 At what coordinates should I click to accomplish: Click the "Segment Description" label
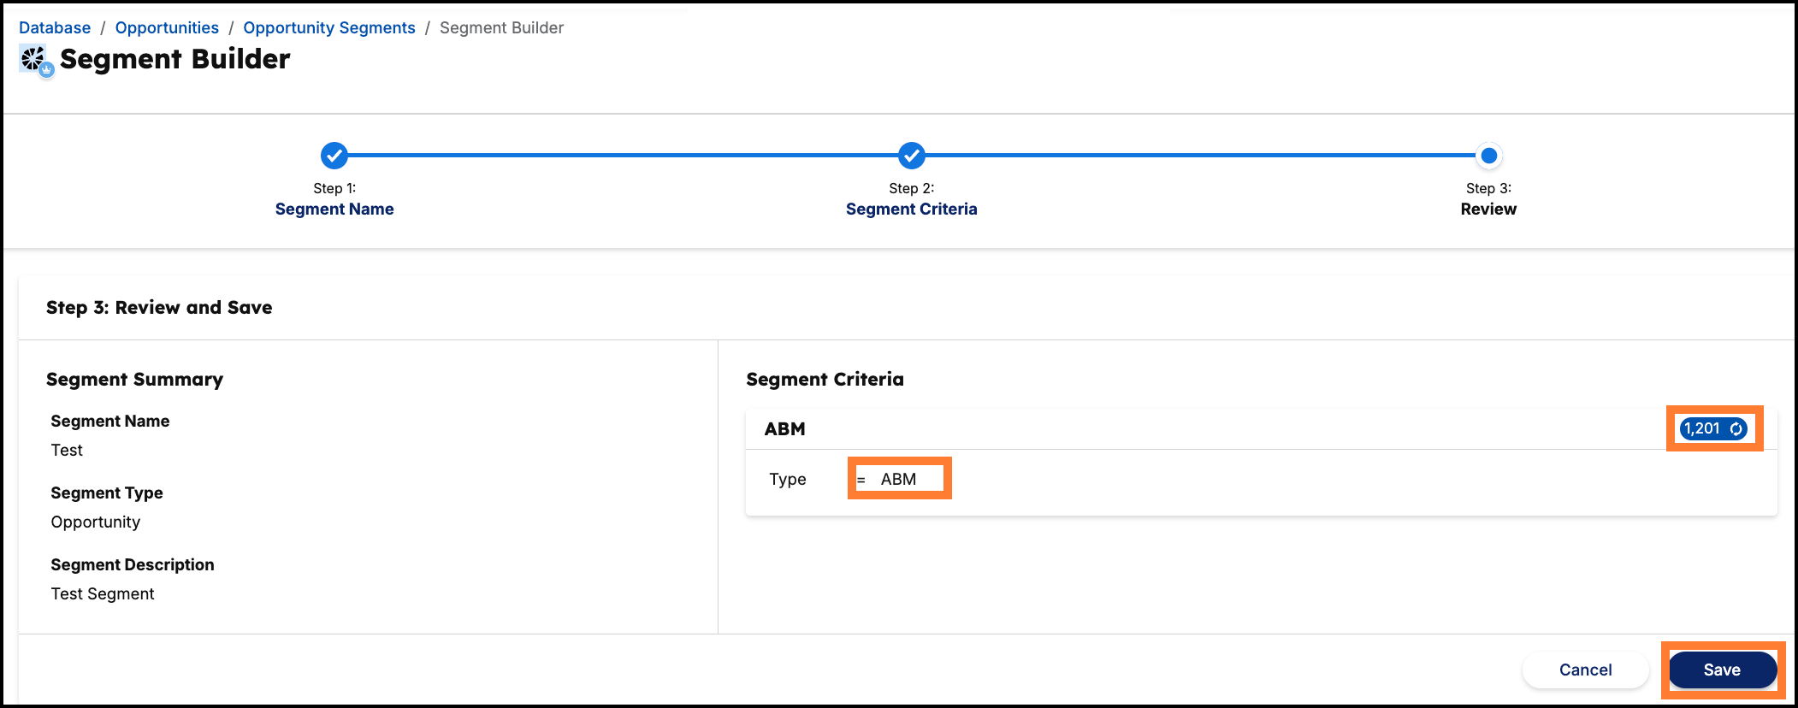(x=133, y=564)
